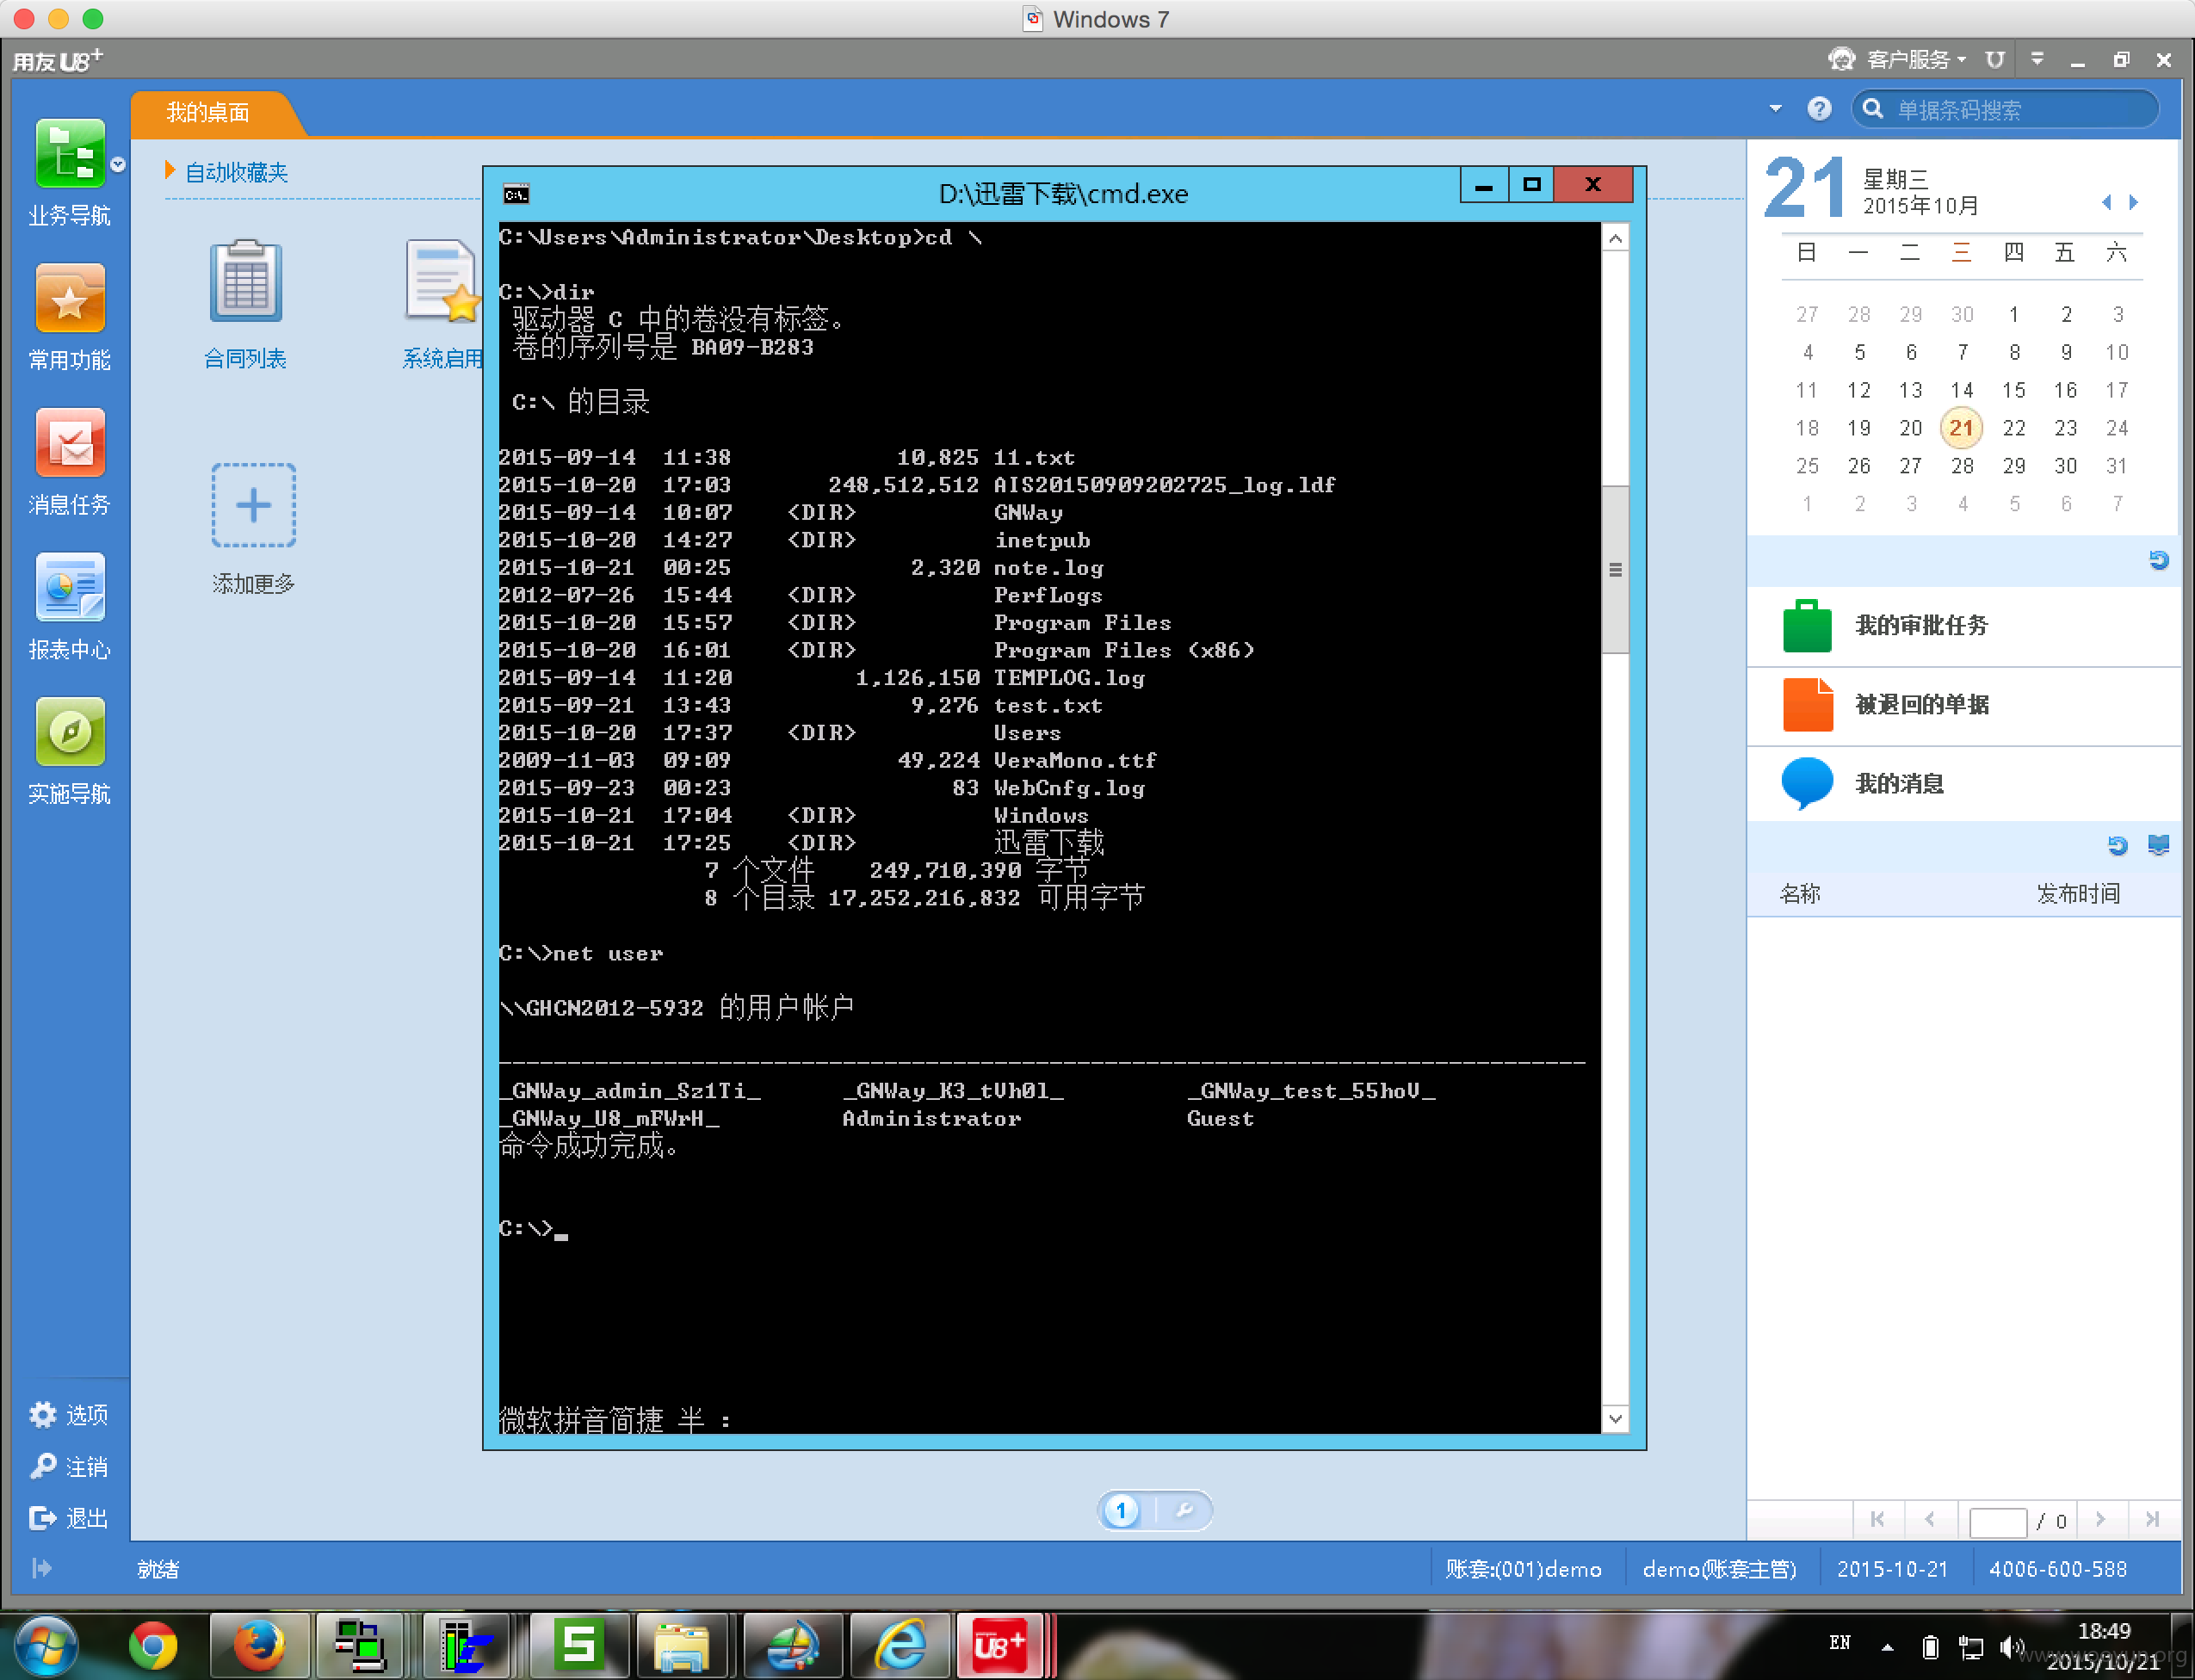Select desktop page 1 indicator
The width and height of the screenshot is (2195, 1680).
pos(1121,1510)
